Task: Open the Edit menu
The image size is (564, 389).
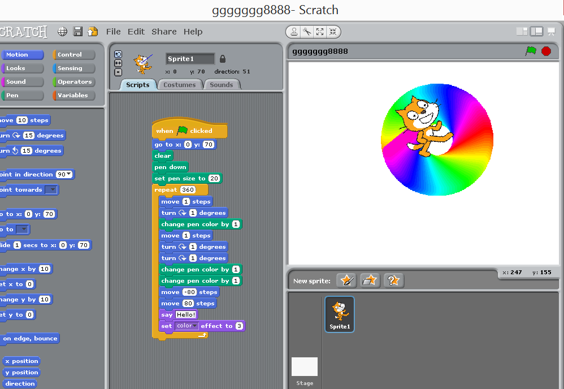Action: (x=136, y=32)
